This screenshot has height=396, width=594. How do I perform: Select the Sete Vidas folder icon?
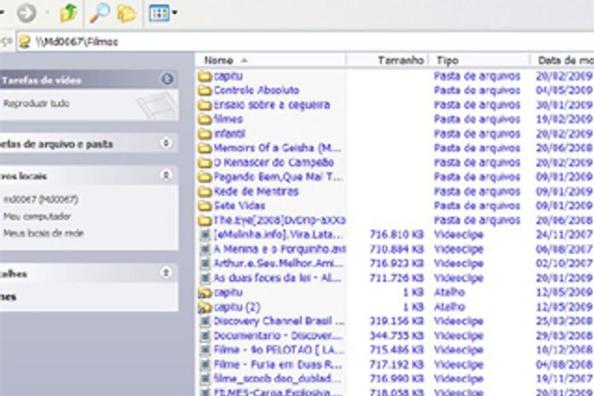point(205,205)
